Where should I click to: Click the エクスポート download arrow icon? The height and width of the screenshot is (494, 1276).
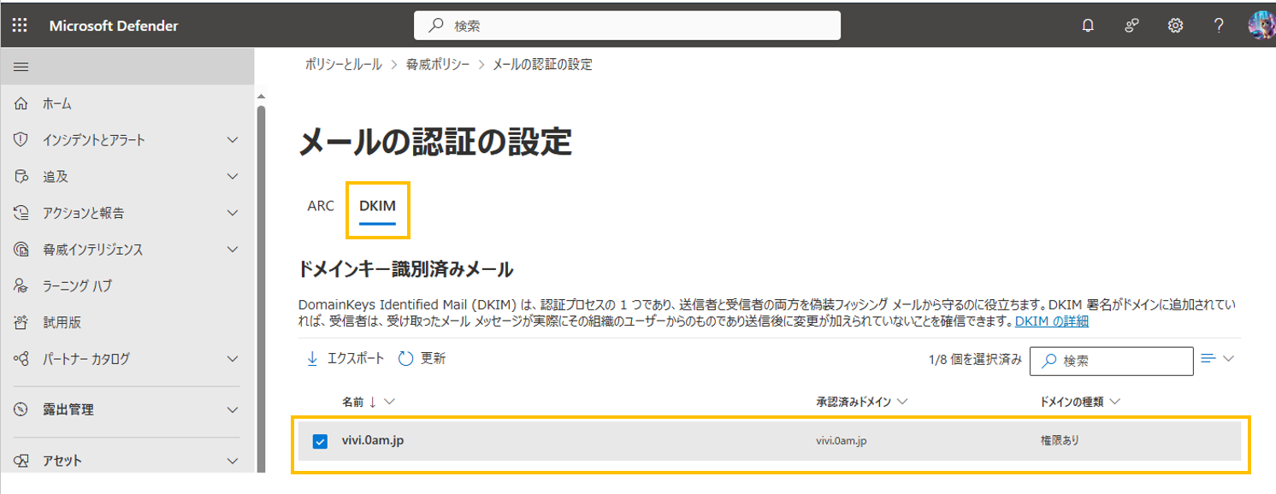click(312, 359)
